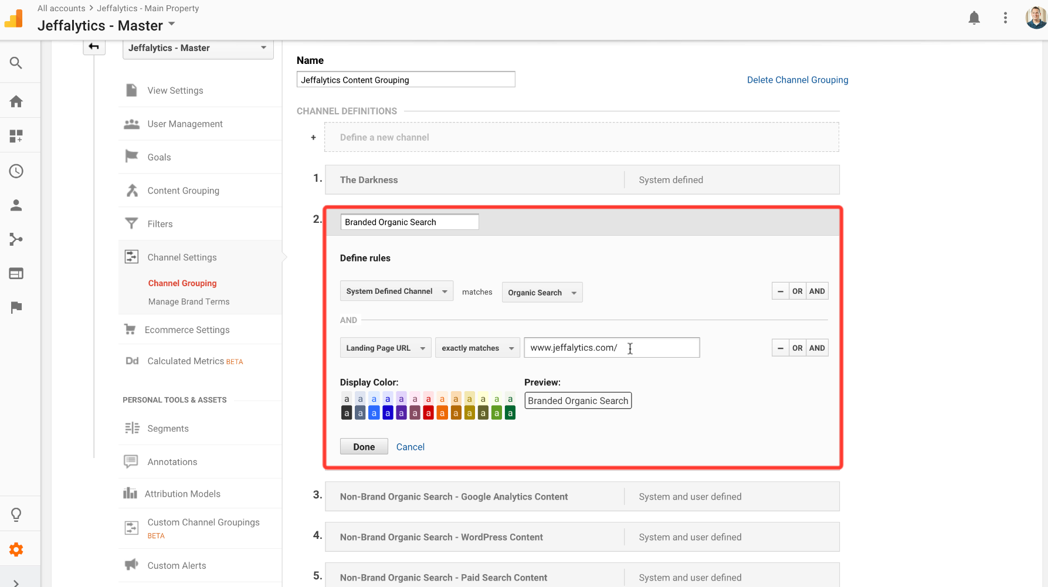The height and width of the screenshot is (587, 1048).
Task: Click the User Management people icon
Action: (x=131, y=124)
